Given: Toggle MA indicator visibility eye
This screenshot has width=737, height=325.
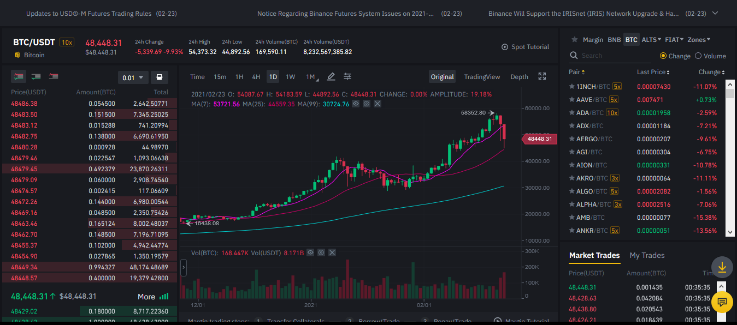Looking at the screenshot, I should 356,104.
